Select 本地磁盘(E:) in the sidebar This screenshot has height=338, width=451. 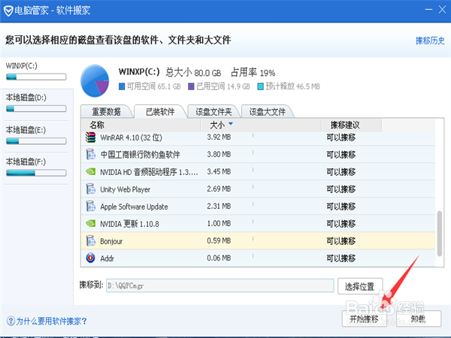click(36, 136)
